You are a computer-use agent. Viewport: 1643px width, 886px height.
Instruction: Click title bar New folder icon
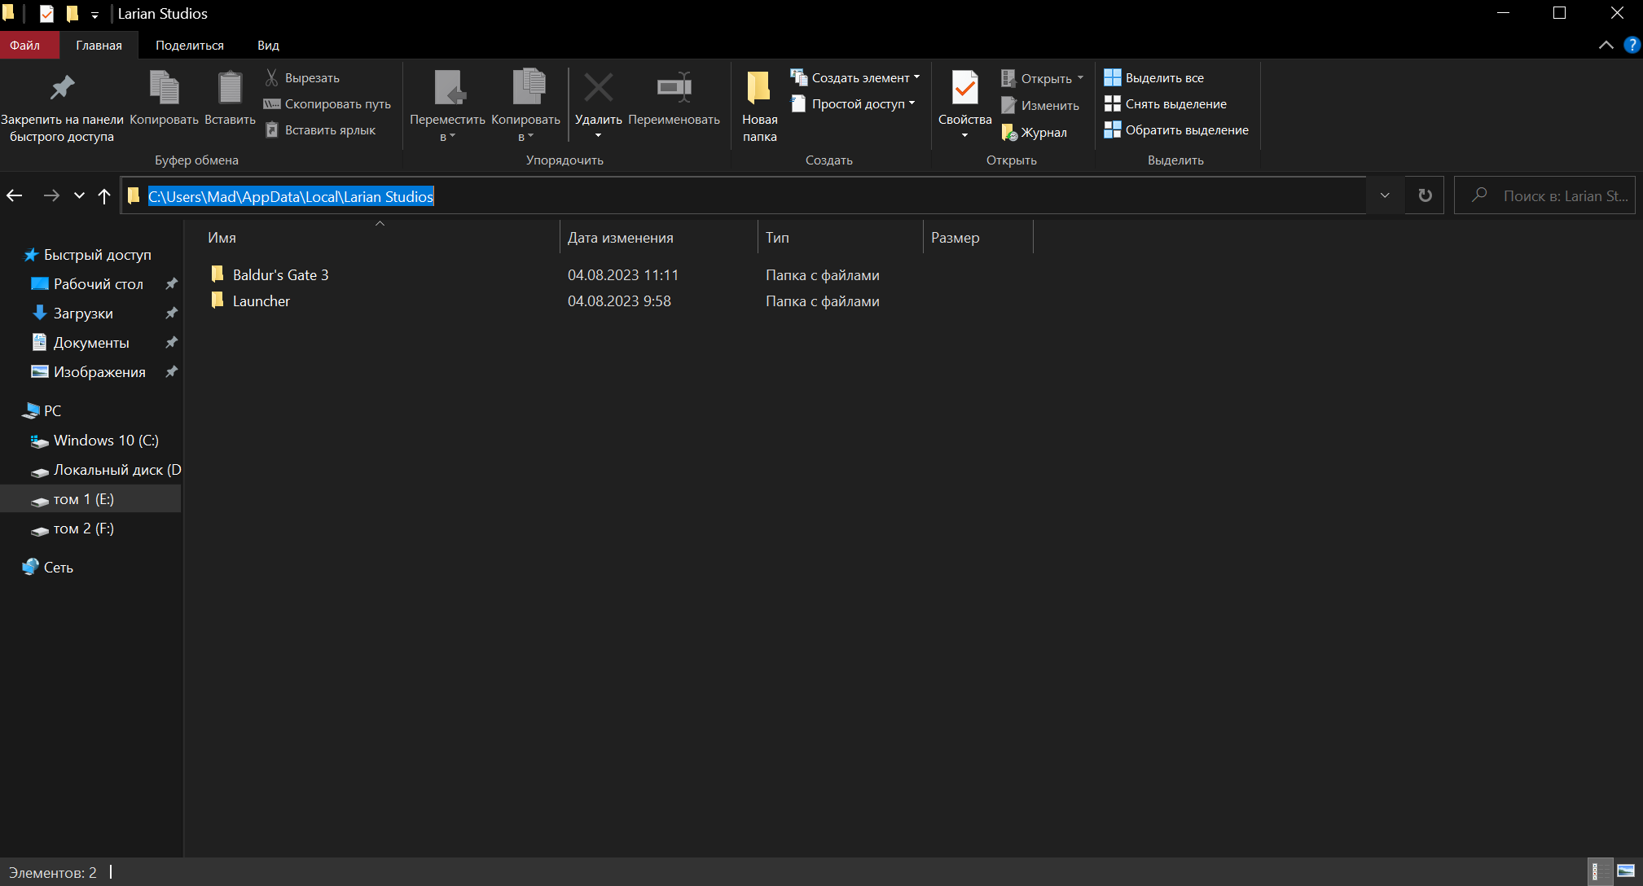pos(72,14)
